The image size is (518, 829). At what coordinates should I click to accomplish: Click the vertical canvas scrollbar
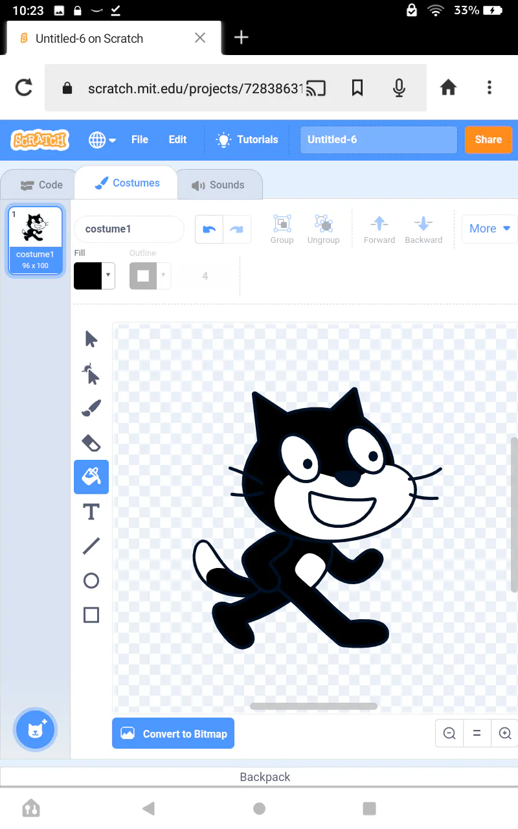coord(515,515)
